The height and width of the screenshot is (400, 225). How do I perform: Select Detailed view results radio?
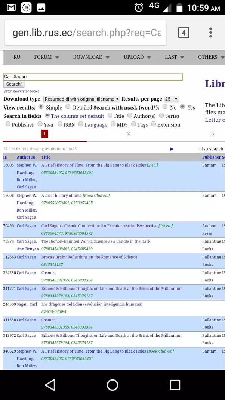[x=68, y=107]
